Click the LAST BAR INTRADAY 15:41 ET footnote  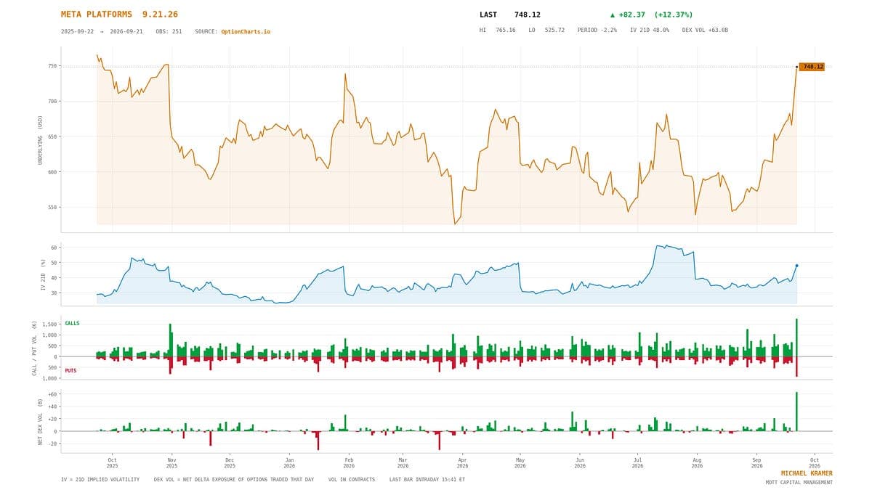427,479
